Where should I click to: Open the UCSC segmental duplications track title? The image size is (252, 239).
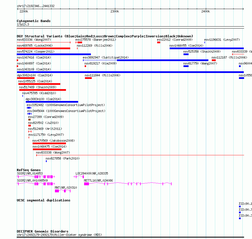(44, 200)
